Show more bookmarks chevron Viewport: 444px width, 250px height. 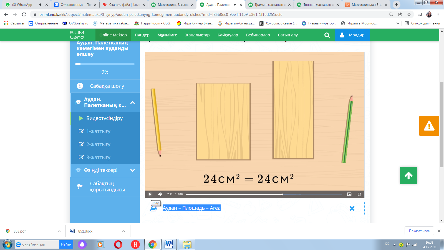pos(398,23)
